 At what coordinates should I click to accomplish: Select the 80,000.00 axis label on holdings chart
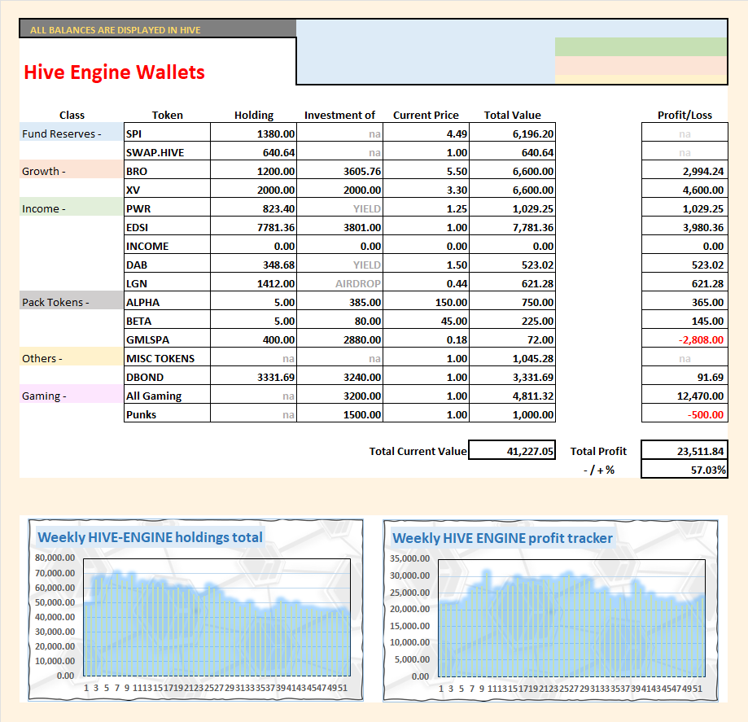coord(55,558)
